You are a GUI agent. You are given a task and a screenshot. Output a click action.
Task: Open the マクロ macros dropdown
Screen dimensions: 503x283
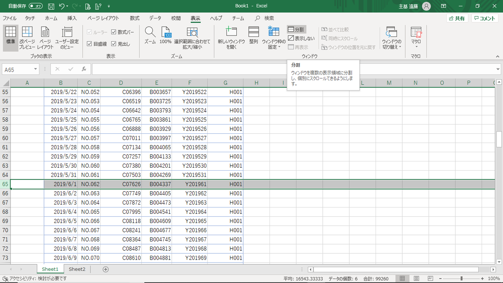[416, 38]
